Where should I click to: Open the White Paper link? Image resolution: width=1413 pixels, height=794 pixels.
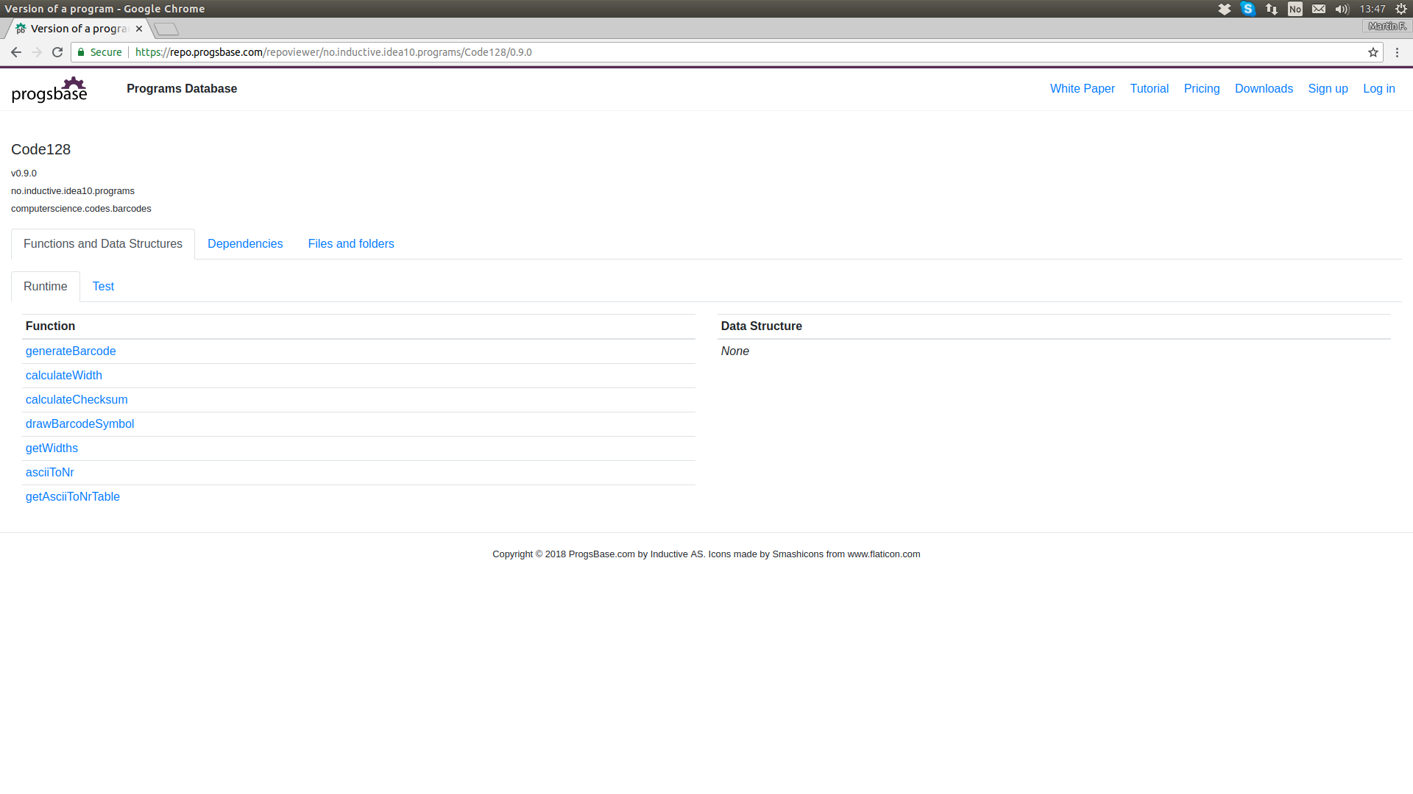(x=1082, y=88)
